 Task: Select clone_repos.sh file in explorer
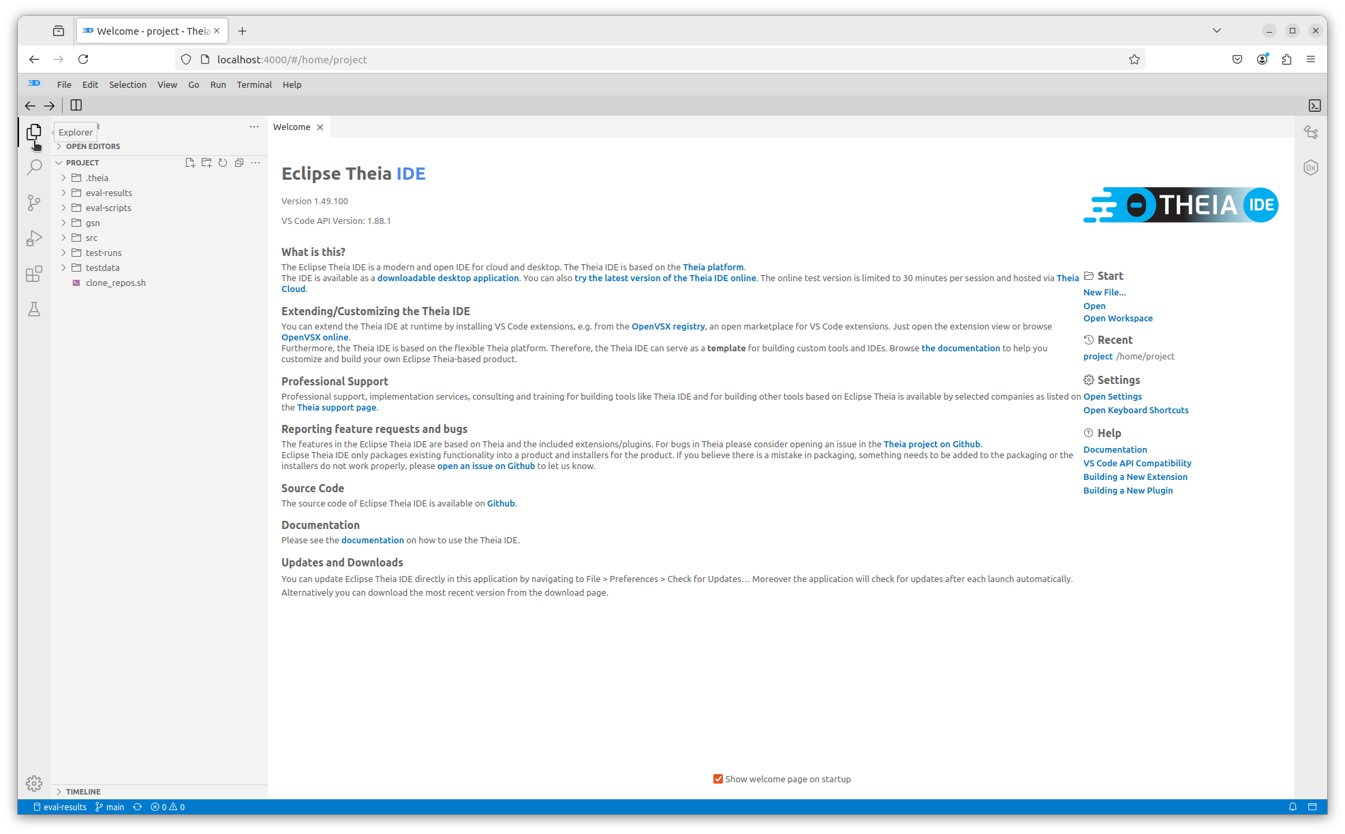point(115,283)
